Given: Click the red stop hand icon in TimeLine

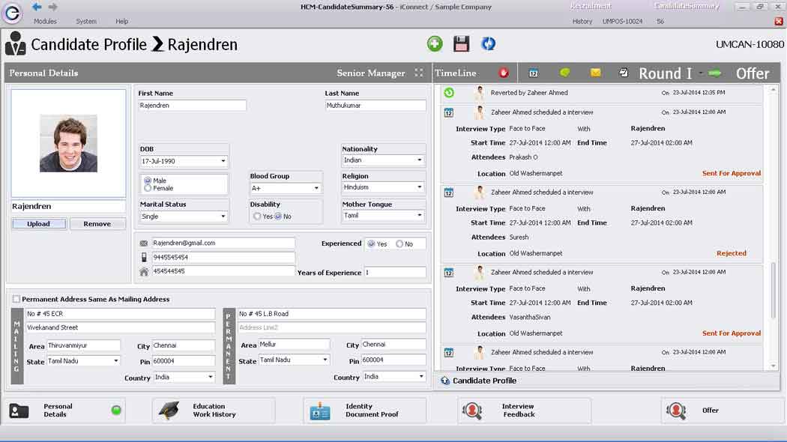Looking at the screenshot, I should pyautogui.click(x=504, y=73).
